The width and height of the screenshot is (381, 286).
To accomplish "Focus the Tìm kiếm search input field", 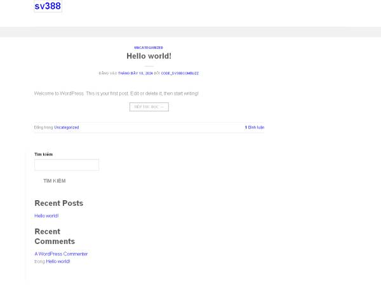I will tap(67, 165).
